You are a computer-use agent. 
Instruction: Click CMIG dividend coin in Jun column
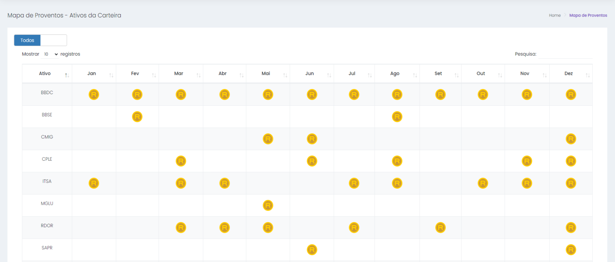(312, 139)
